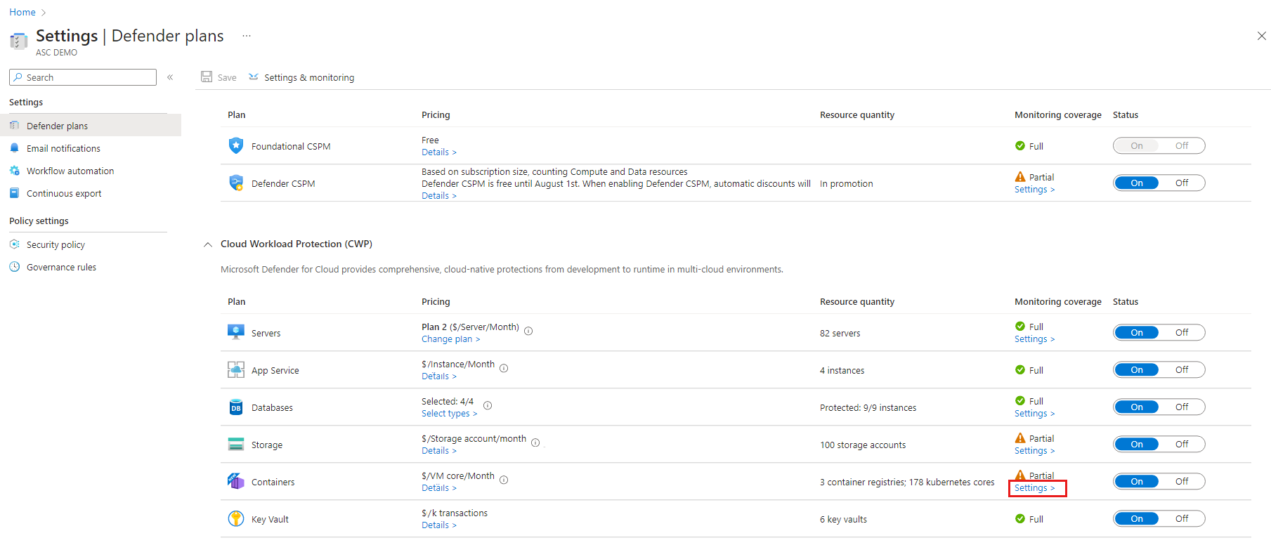Open Details for Foundational CSPM
Screen dimensions: 1271x545
(x=439, y=152)
